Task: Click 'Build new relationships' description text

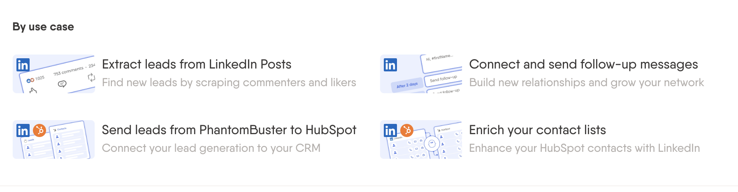Action: 587,82
